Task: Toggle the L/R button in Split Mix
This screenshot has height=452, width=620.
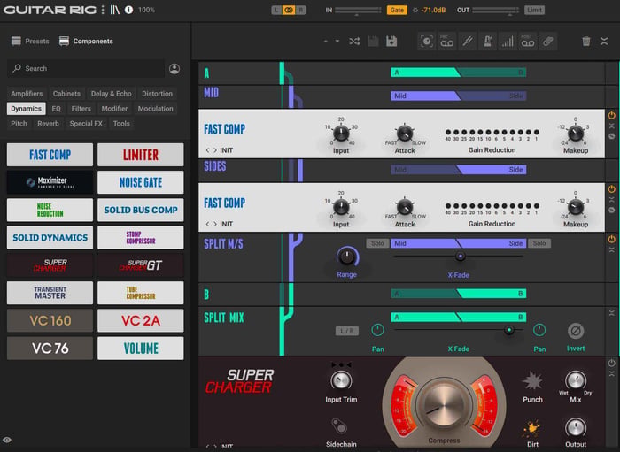Action: tap(347, 331)
